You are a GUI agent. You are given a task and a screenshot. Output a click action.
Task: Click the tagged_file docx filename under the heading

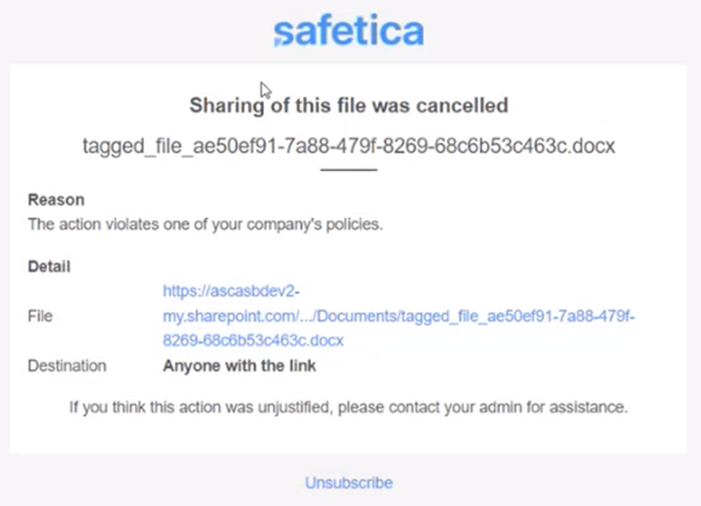[349, 147]
